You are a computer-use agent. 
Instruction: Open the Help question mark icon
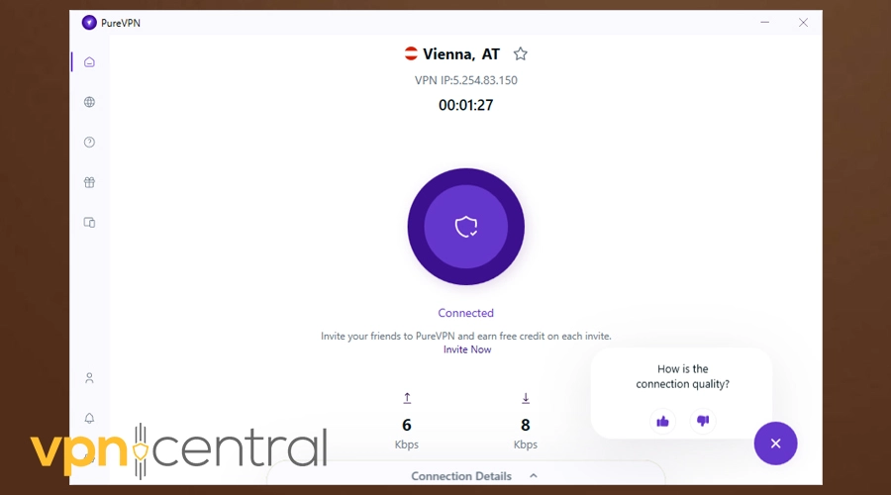[x=89, y=143]
